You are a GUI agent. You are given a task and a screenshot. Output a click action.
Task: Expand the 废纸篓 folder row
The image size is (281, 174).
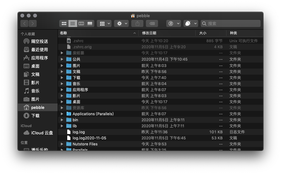coord(62,53)
